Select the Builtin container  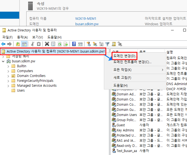pyautogui.click(x=22, y=66)
